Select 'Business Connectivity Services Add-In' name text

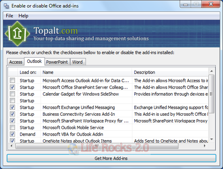[x=79, y=114]
